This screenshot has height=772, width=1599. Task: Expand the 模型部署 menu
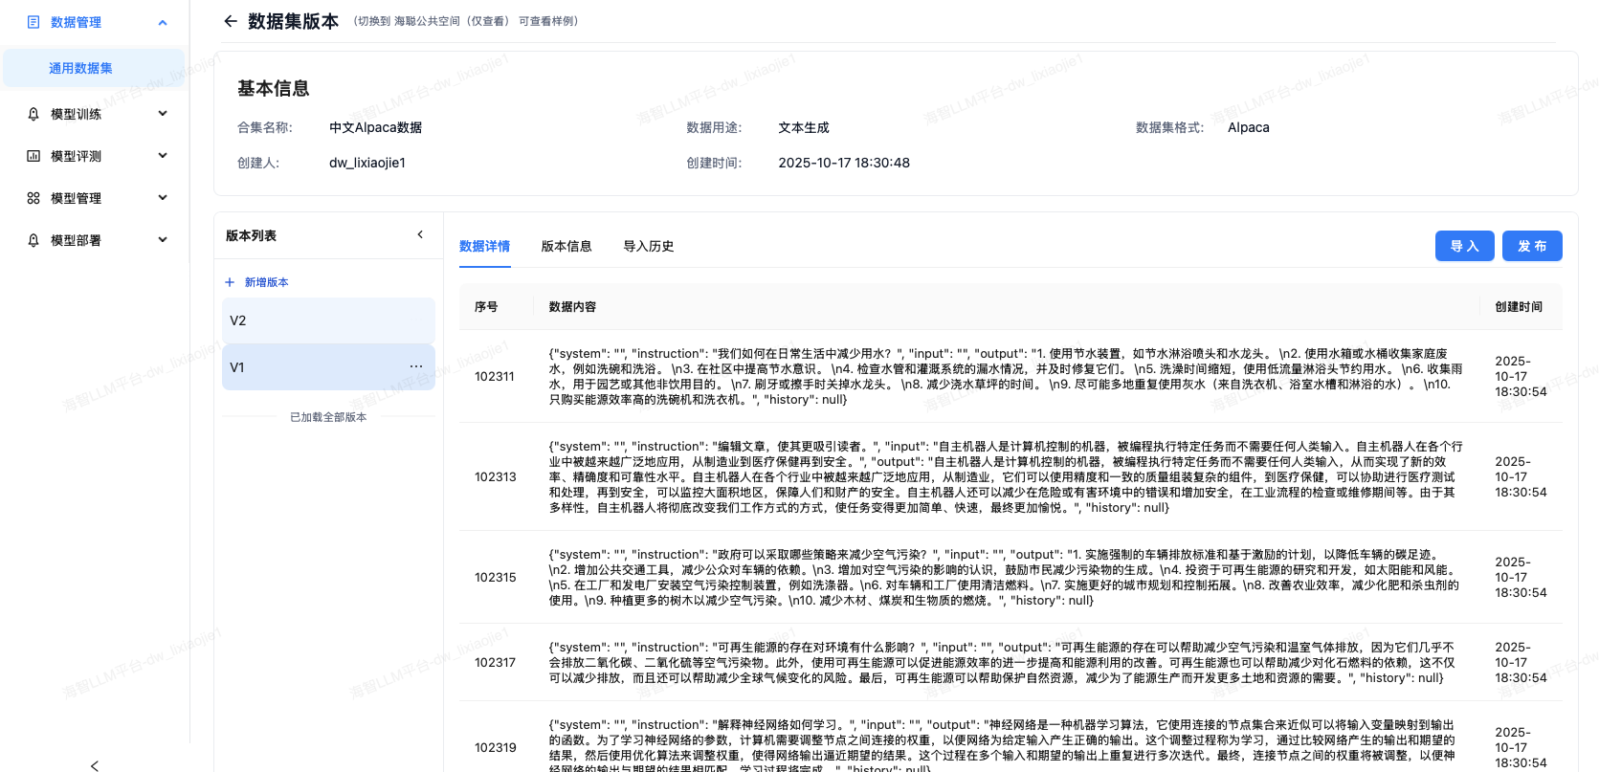coord(163,240)
